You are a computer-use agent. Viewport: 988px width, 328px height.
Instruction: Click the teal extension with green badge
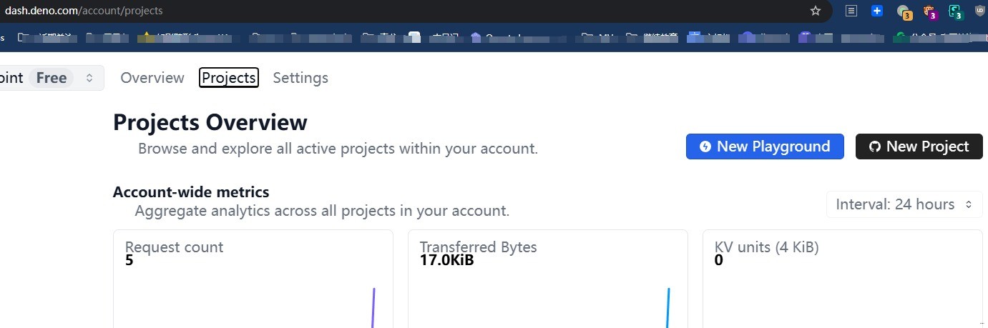(x=955, y=11)
